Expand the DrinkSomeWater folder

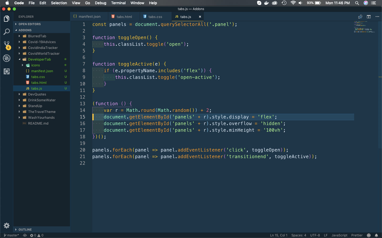tap(42, 100)
